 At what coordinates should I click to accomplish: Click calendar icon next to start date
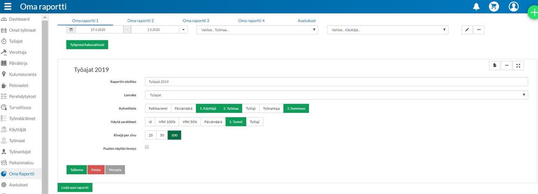(x=71, y=30)
